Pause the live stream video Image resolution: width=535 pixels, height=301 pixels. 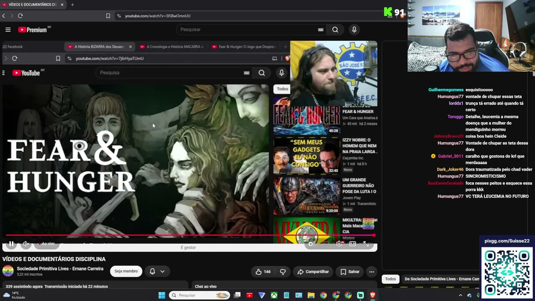(11, 244)
